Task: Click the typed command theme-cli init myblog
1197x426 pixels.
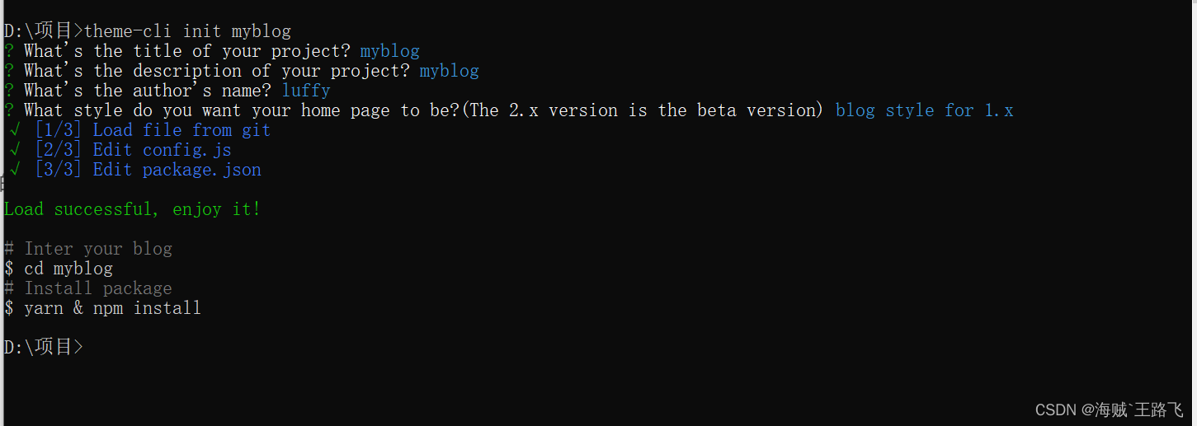Action: 187,31
